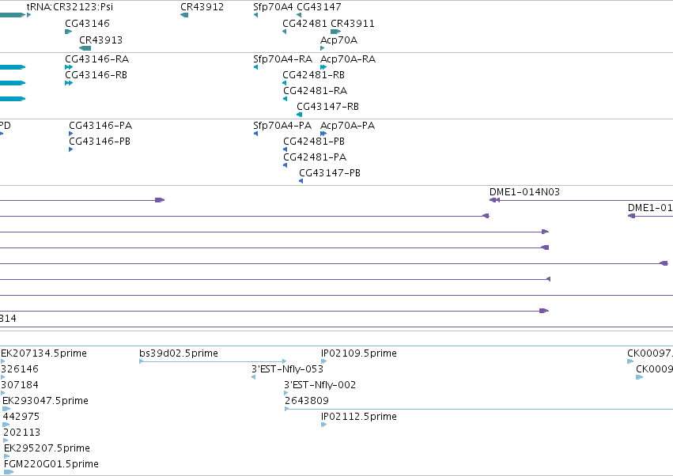Click the CG43147 gene label

319,7
